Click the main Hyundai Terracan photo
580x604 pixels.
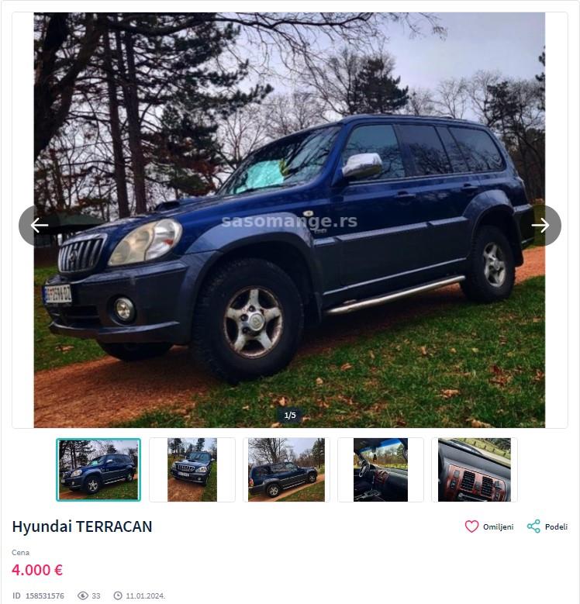(289, 220)
